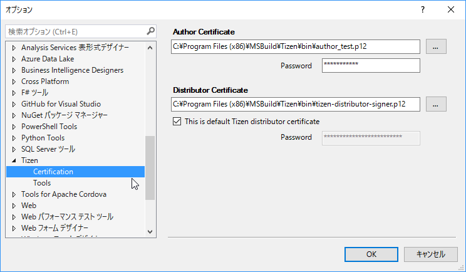Viewport: 466px width, 272px height.
Task: Collapse the Tizen node
Action: [x=14, y=160]
